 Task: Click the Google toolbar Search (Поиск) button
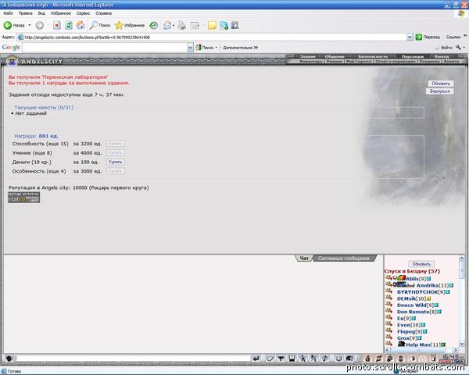click(205, 47)
